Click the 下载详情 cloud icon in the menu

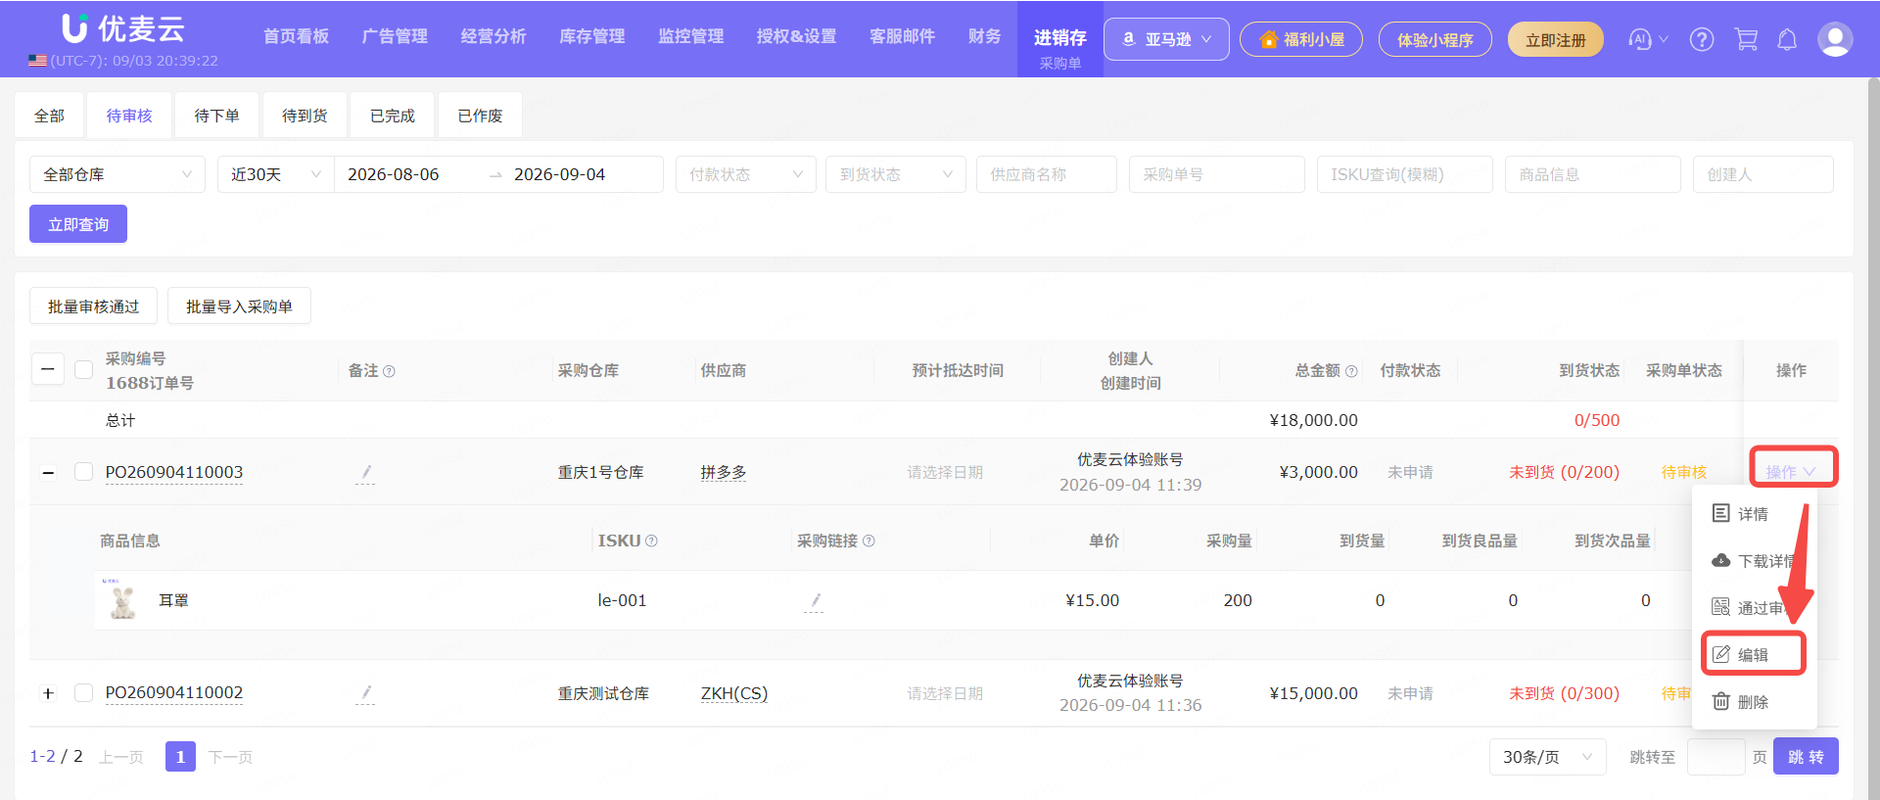click(1720, 560)
